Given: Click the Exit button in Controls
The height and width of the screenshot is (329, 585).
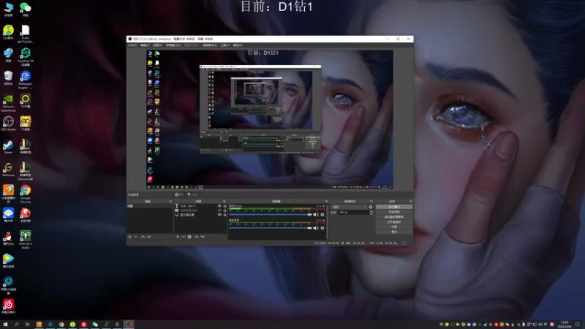Looking at the screenshot, I should click(x=394, y=232).
